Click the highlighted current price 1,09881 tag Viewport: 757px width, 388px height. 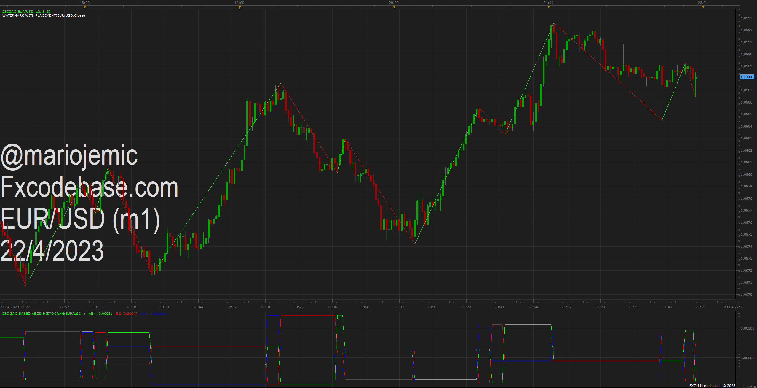point(747,77)
